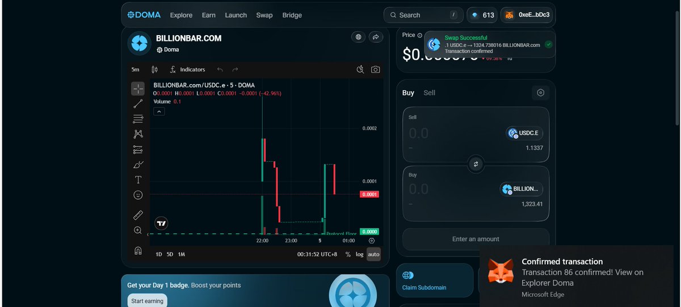Select the 1M date range
This screenshot has height=307, width=681.
(182, 254)
